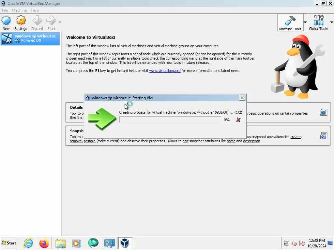Click the 'Powered Off' status text
334x250 pixels.
coord(31,41)
